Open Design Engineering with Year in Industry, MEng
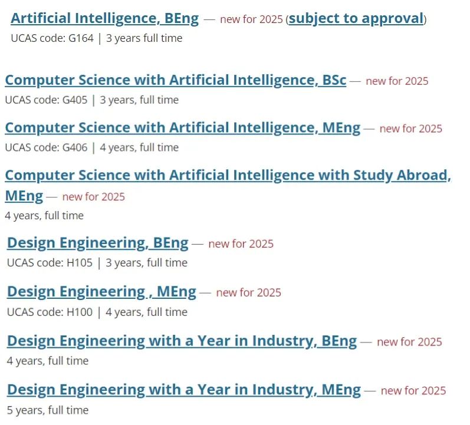Screen dimensions: 470x425 pyautogui.click(x=184, y=390)
